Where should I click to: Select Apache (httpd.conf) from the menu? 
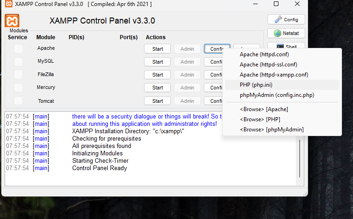click(282, 54)
